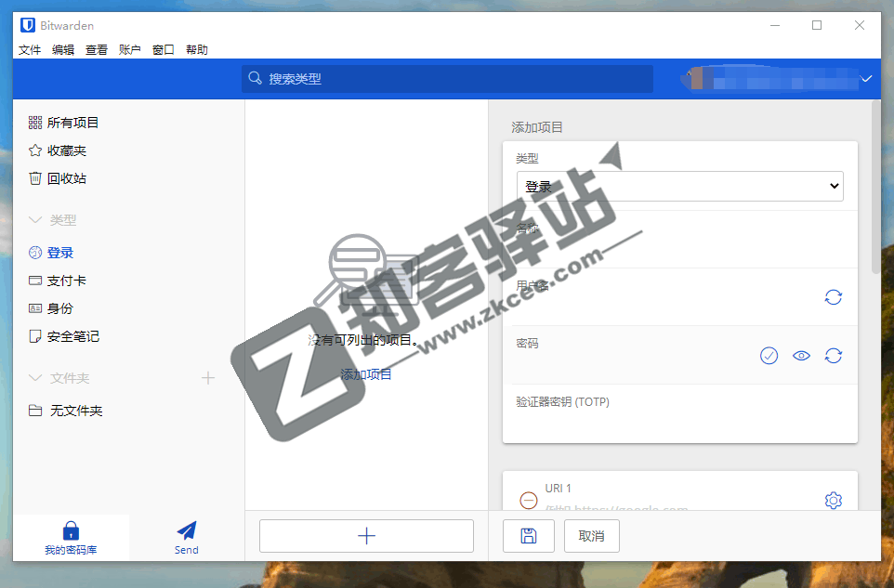The image size is (894, 588).
Task: Switch to the Send tab
Action: pos(185,537)
